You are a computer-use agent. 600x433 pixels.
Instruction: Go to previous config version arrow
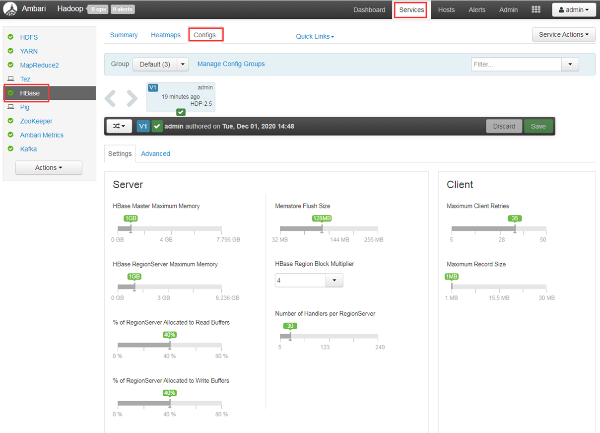(x=110, y=98)
